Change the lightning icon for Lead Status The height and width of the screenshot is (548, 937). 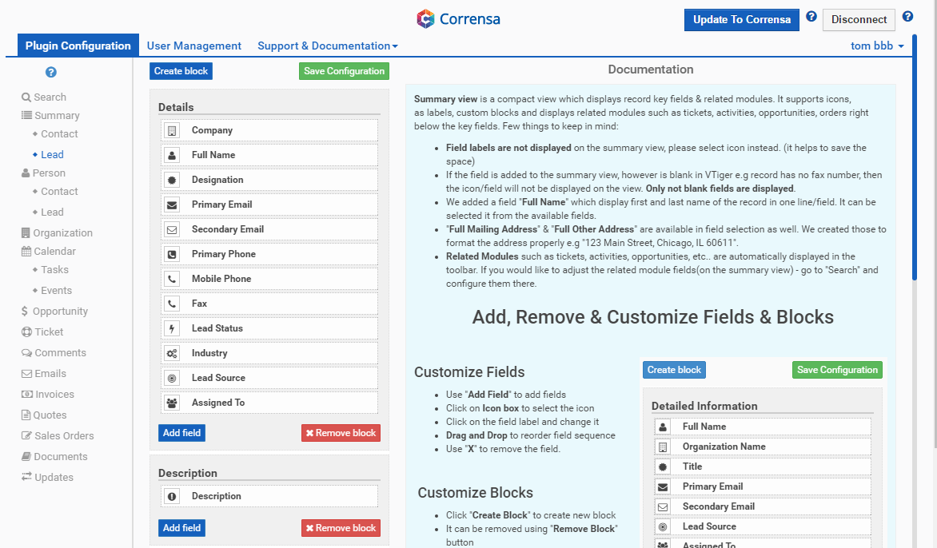tap(172, 328)
